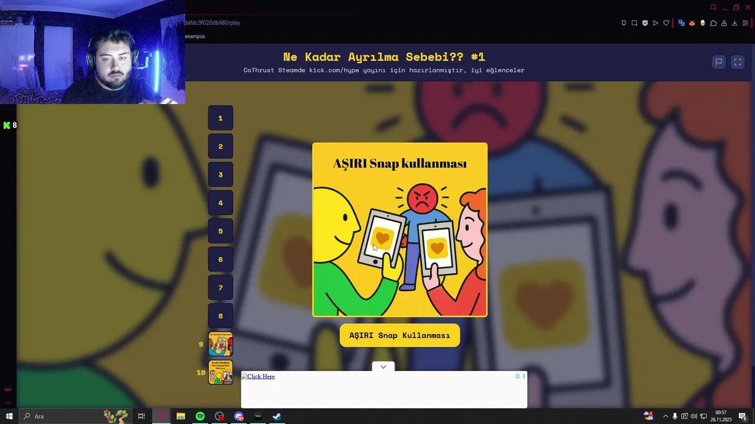Open the clock showing 00:57
The height and width of the screenshot is (424, 755).
click(x=721, y=416)
